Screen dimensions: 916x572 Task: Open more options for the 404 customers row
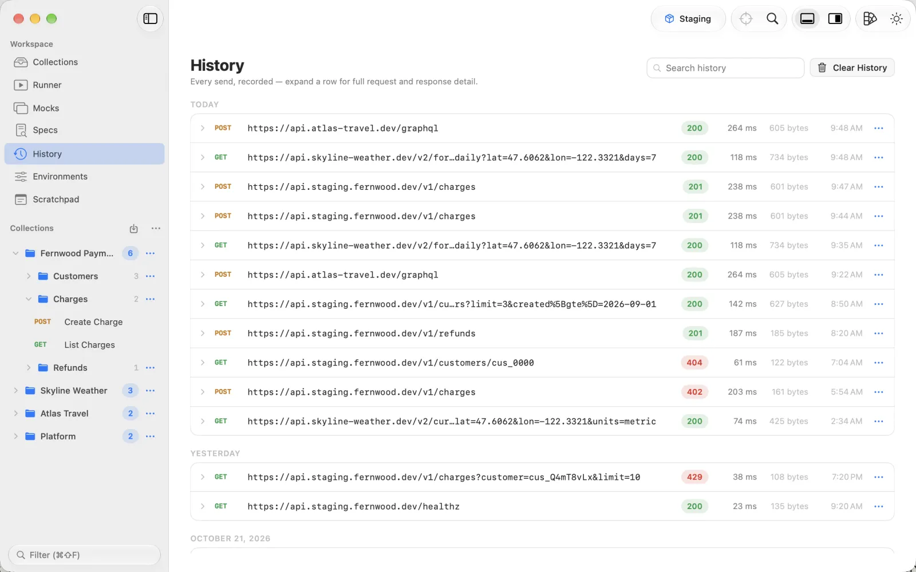tap(879, 363)
